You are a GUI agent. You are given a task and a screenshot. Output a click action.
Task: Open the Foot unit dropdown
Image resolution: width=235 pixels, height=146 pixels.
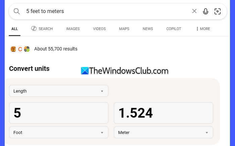(59, 132)
